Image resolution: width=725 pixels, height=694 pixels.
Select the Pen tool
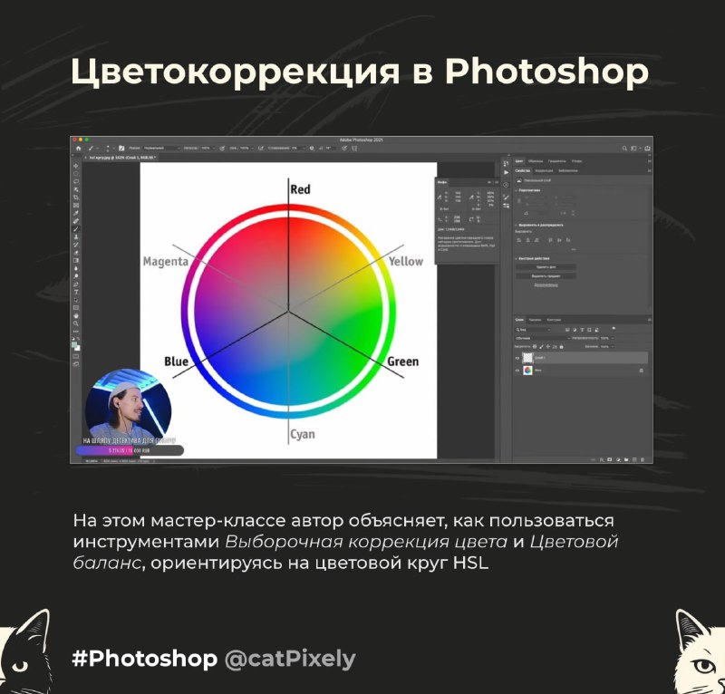(76, 284)
